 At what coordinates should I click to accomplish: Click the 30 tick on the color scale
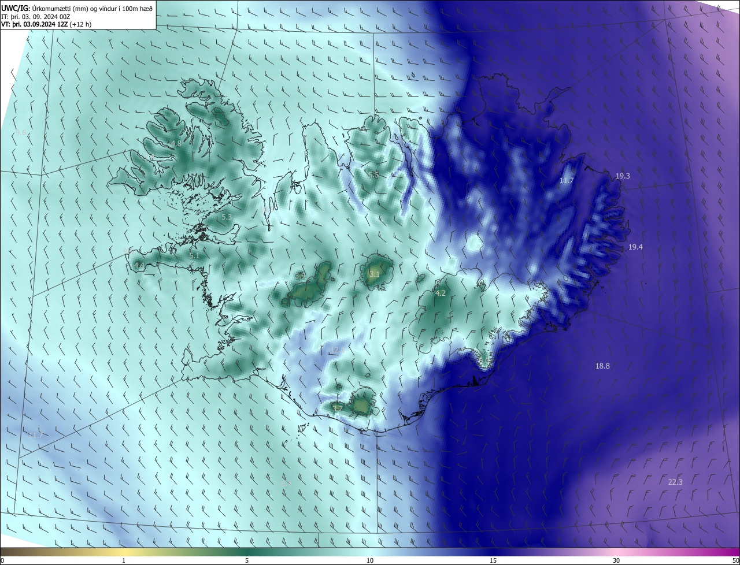pos(616,561)
